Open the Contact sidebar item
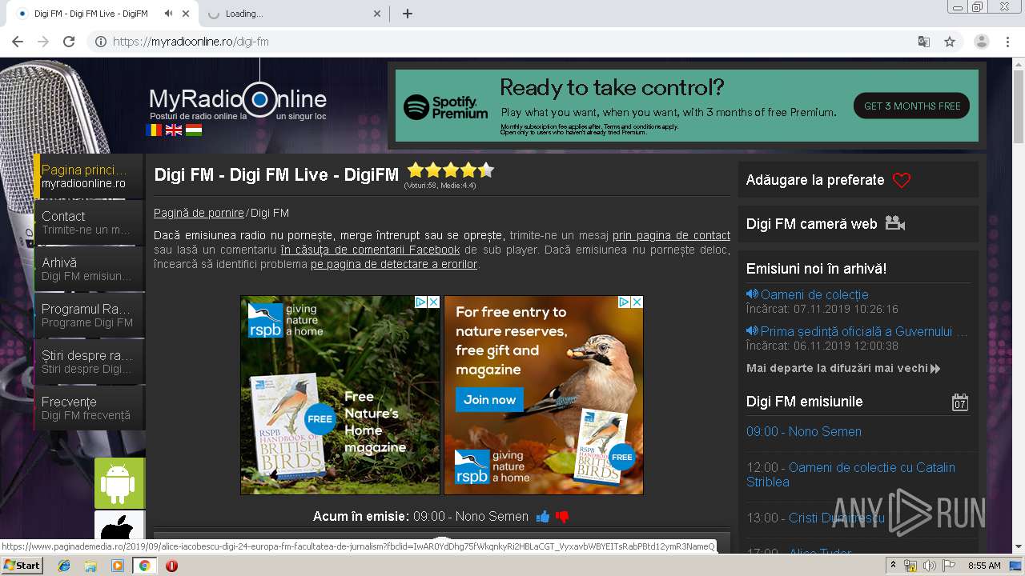Image resolution: width=1025 pixels, height=576 pixels. click(x=88, y=222)
